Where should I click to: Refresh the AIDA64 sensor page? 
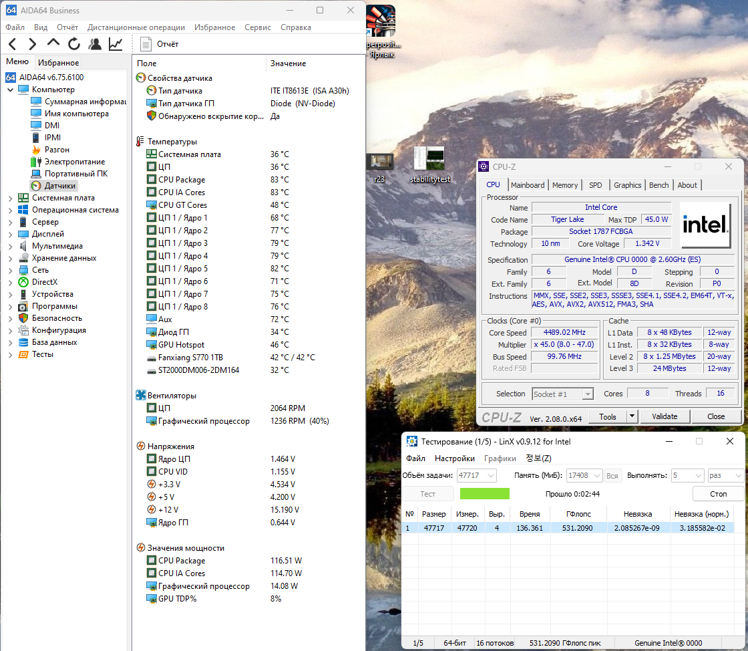pos(74,44)
